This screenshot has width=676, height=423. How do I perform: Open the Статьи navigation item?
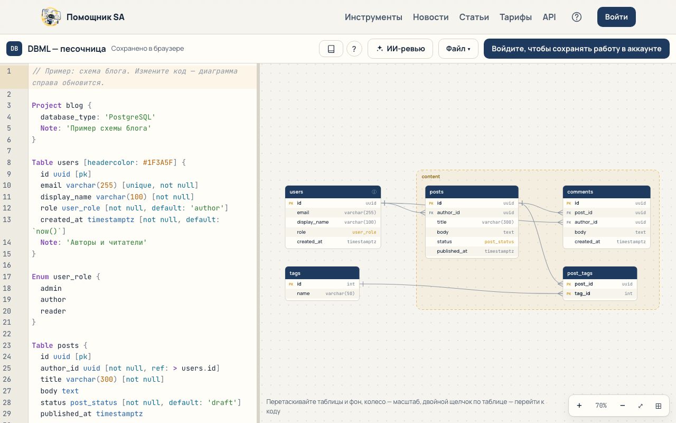point(474,17)
